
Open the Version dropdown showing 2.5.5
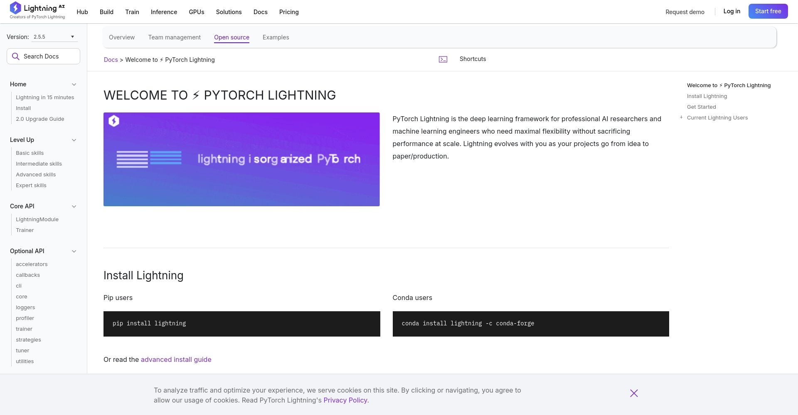tap(54, 37)
